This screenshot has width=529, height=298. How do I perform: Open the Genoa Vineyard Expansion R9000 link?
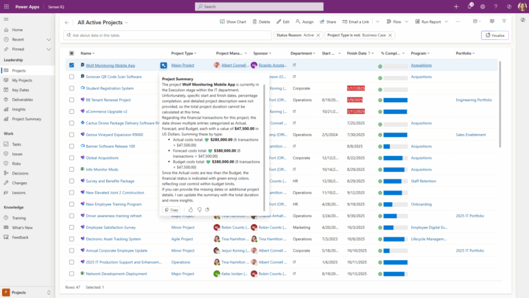tap(114, 135)
